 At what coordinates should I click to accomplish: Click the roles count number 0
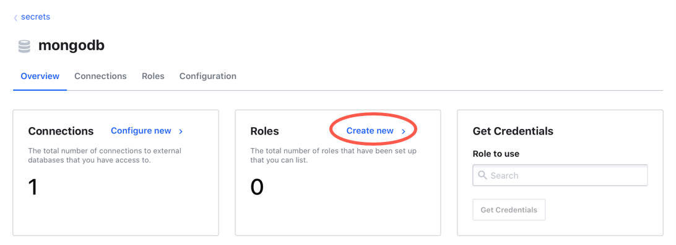(257, 187)
